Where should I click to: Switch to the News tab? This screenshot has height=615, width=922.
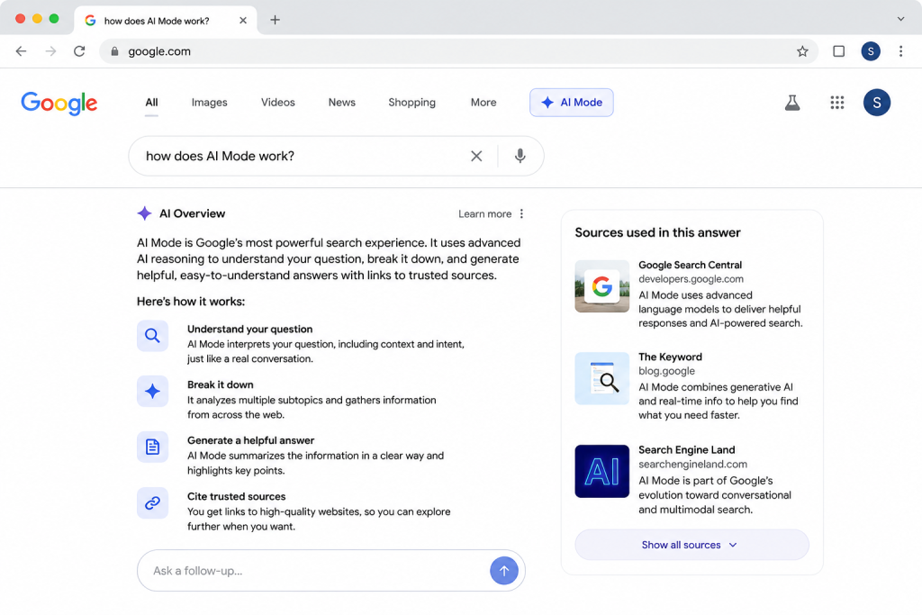point(341,103)
